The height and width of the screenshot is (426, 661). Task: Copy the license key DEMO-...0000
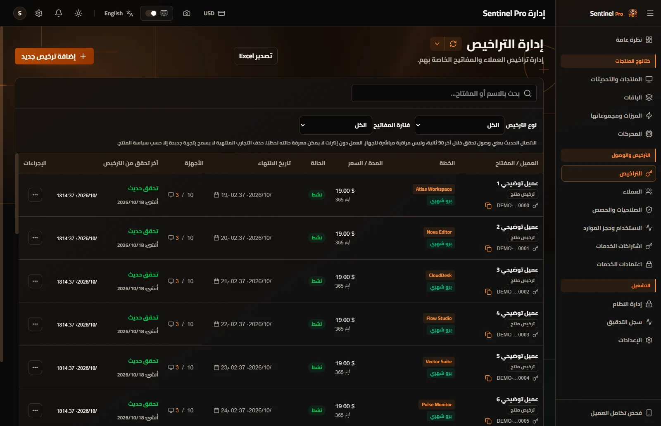488,206
